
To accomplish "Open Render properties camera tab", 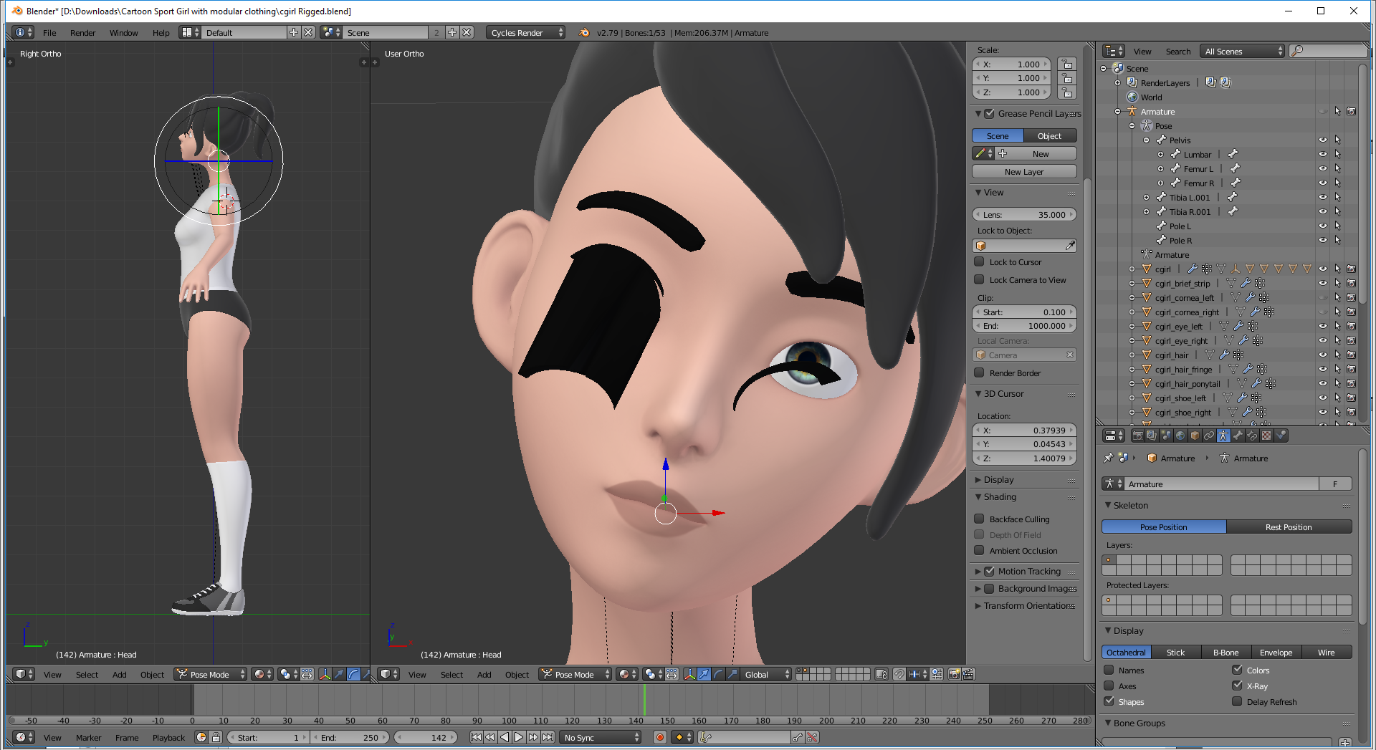I will [1137, 436].
